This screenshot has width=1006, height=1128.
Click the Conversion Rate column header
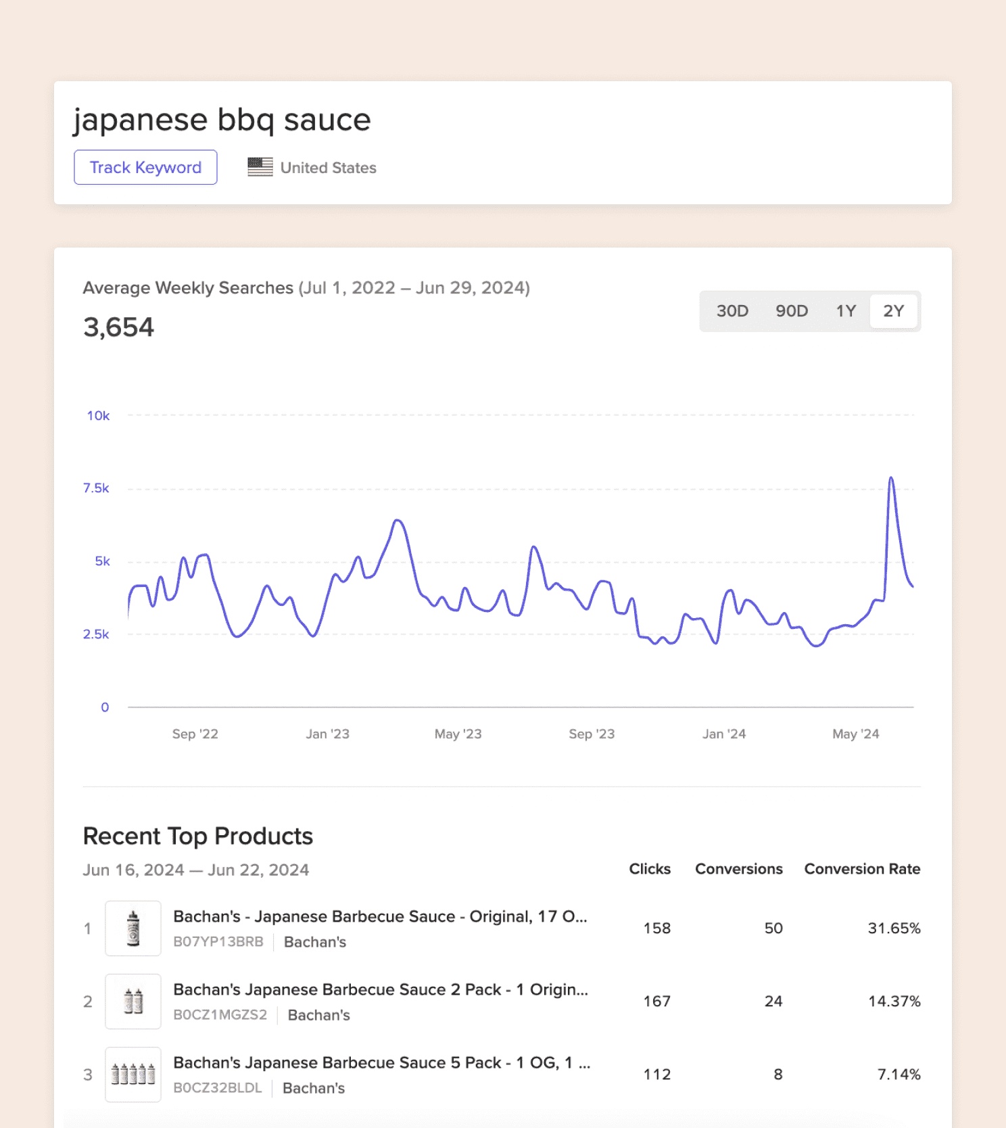point(861,869)
